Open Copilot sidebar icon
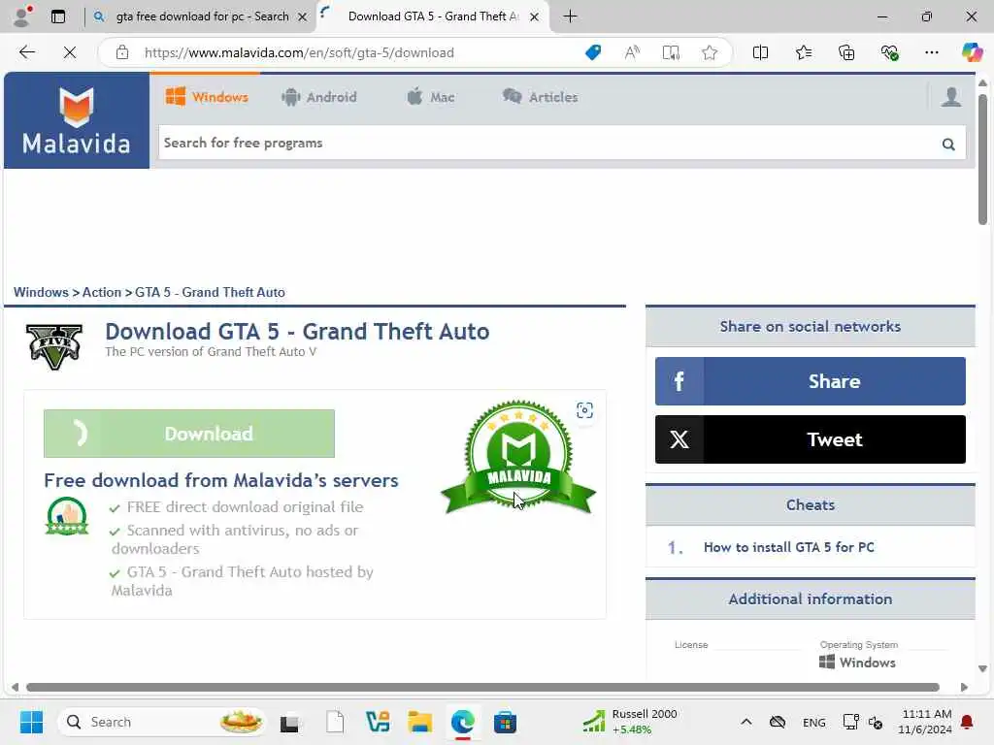Viewport: 994px width, 745px height. pos(972,52)
